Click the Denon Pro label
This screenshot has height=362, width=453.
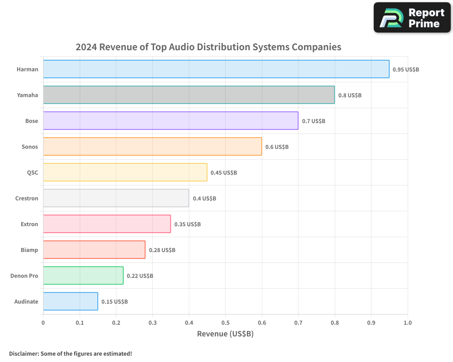tap(24, 276)
